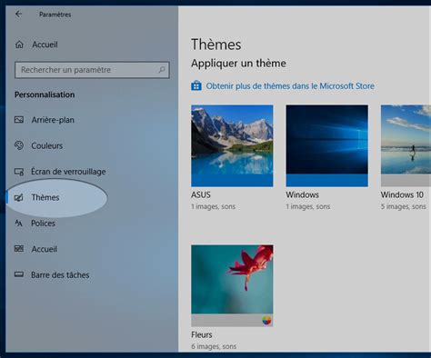The image size is (431, 358).
Task: Click the blue color bar under Windows image
Action: [327, 181]
